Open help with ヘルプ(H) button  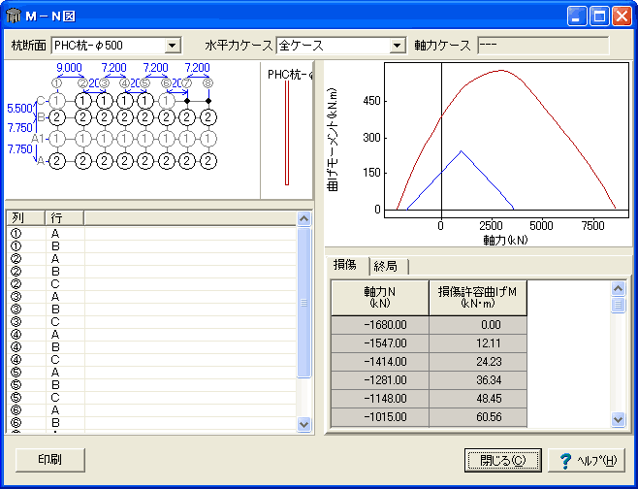(587, 460)
